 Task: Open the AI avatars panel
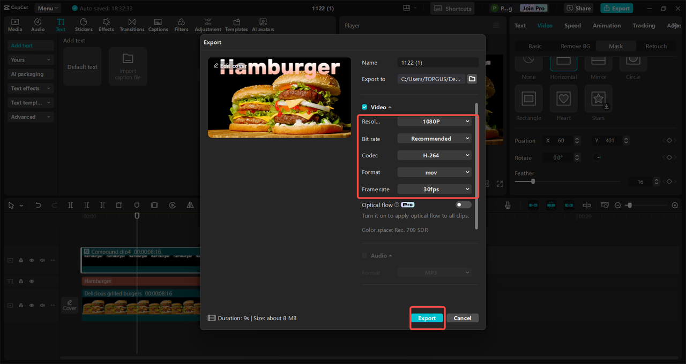coord(263,25)
